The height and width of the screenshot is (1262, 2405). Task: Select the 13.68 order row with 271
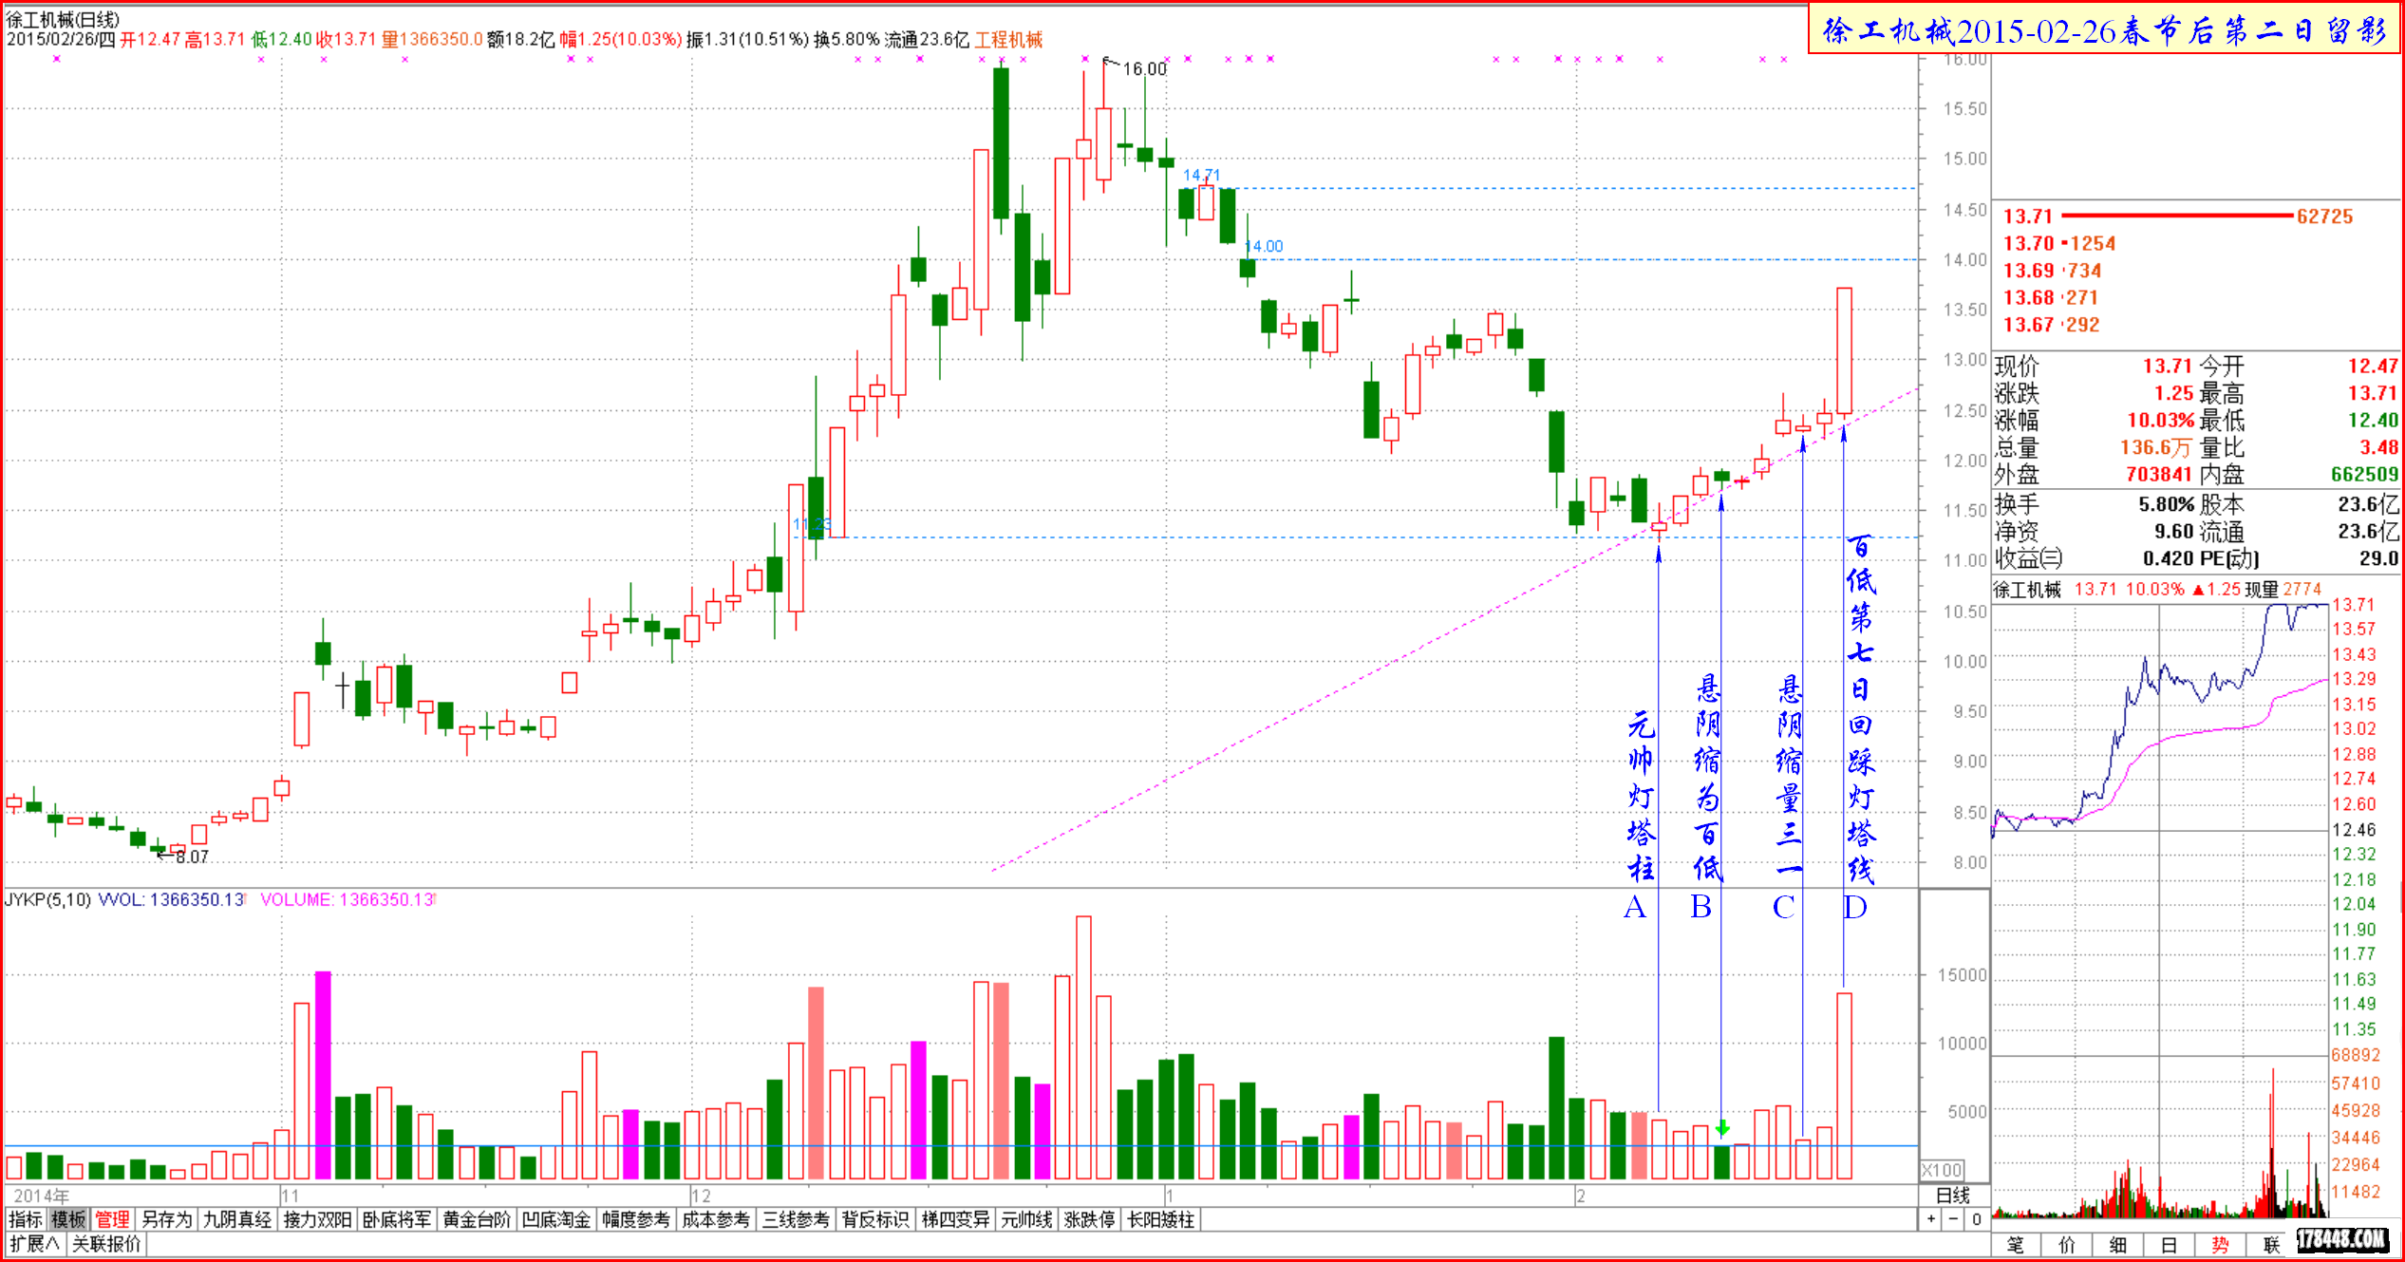pyautogui.click(x=2053, y=297)
